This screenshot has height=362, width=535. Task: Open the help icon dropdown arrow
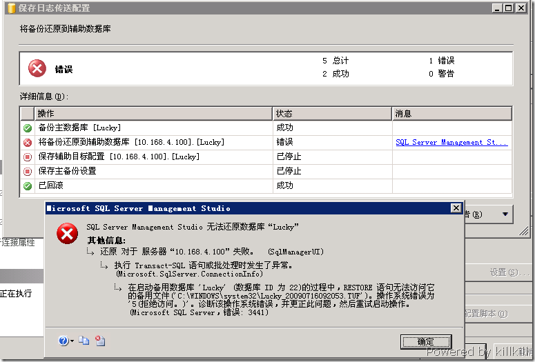pos(72,341)
